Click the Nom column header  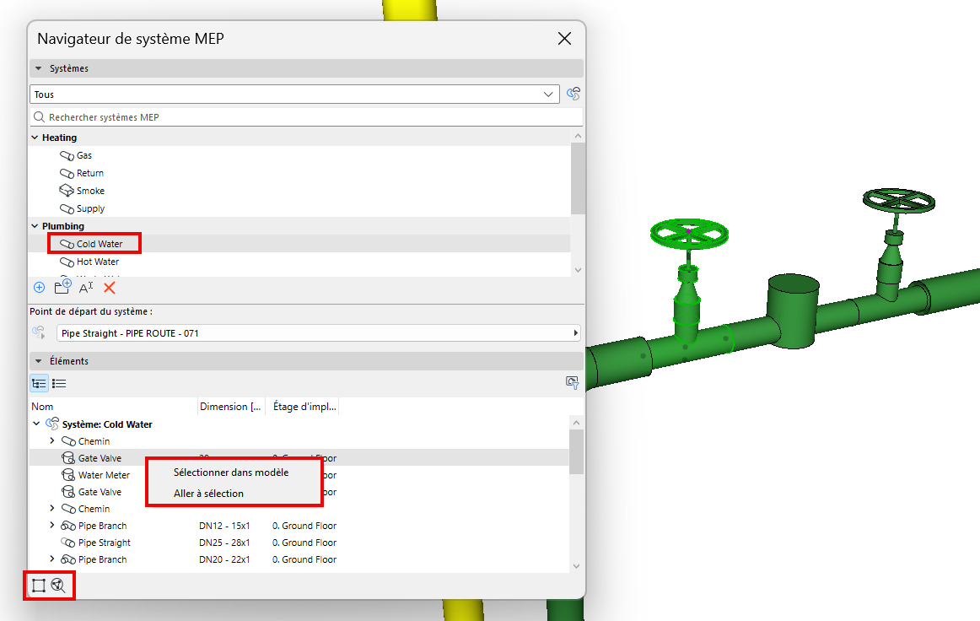113,407
